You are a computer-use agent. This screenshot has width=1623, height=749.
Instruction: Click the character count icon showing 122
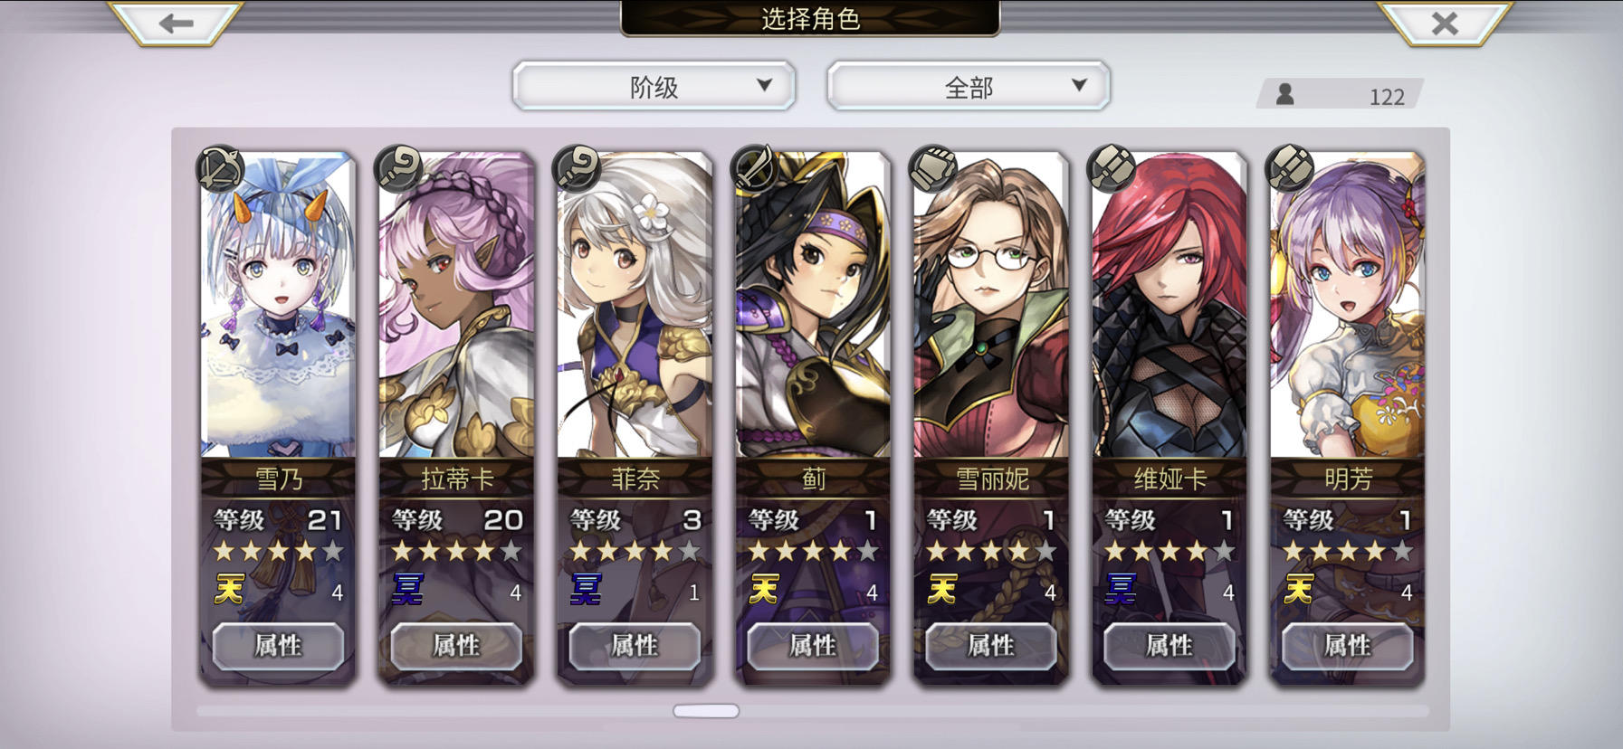[x=1284, y=94]
